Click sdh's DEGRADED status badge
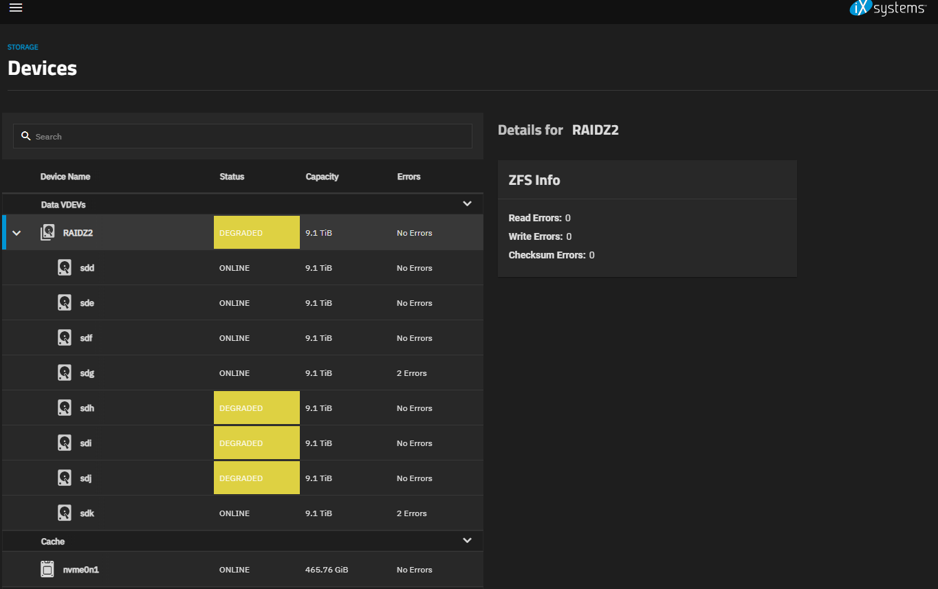Screen dimensions: 938x589 [x=257, y=408]
